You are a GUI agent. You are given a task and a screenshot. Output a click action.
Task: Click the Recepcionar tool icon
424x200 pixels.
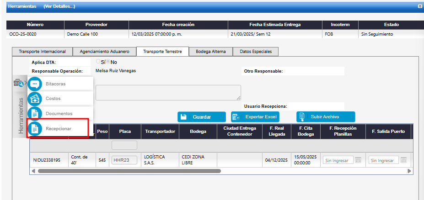35,129
